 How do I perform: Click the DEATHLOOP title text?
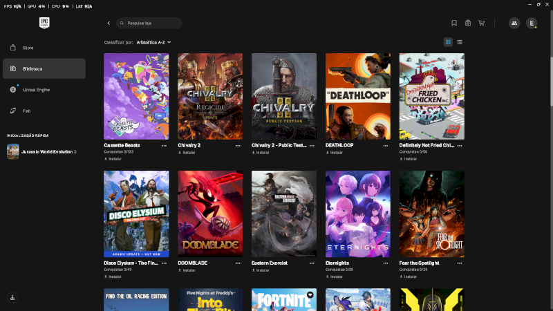pyautogui.click(x=339, y=145)
